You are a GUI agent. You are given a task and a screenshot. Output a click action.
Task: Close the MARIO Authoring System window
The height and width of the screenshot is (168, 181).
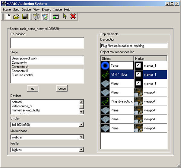177,4
